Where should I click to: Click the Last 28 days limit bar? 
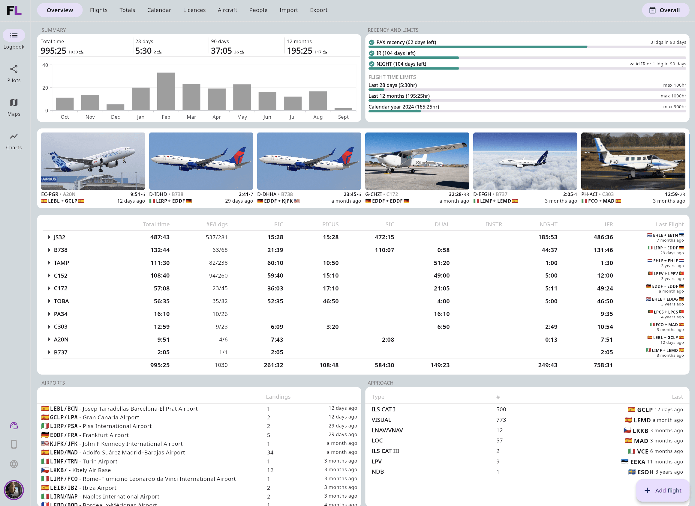[527, 90]
